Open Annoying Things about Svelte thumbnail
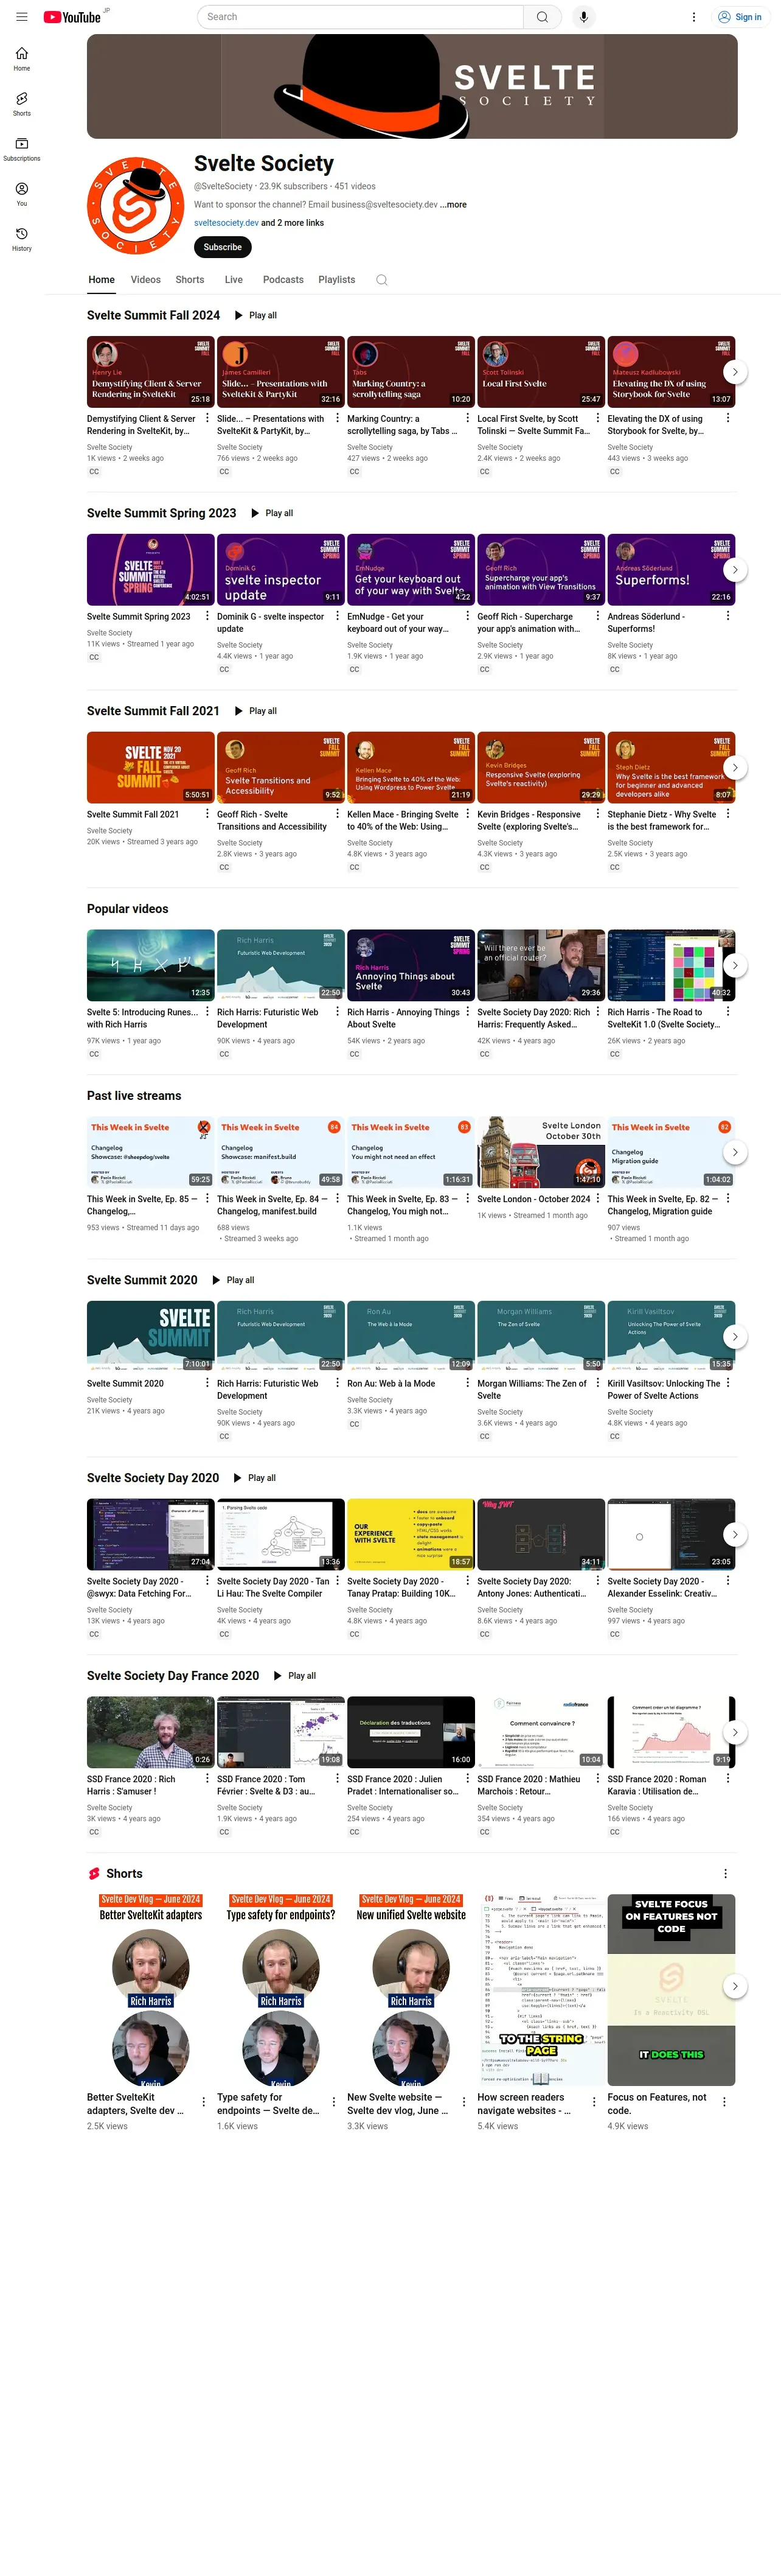 [x=411, y=966]
